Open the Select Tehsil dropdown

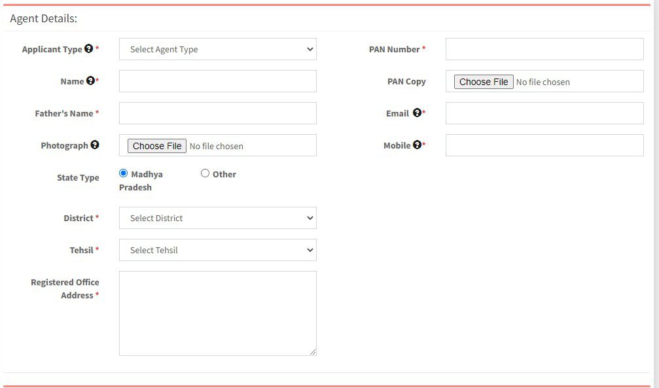(217, 250)
